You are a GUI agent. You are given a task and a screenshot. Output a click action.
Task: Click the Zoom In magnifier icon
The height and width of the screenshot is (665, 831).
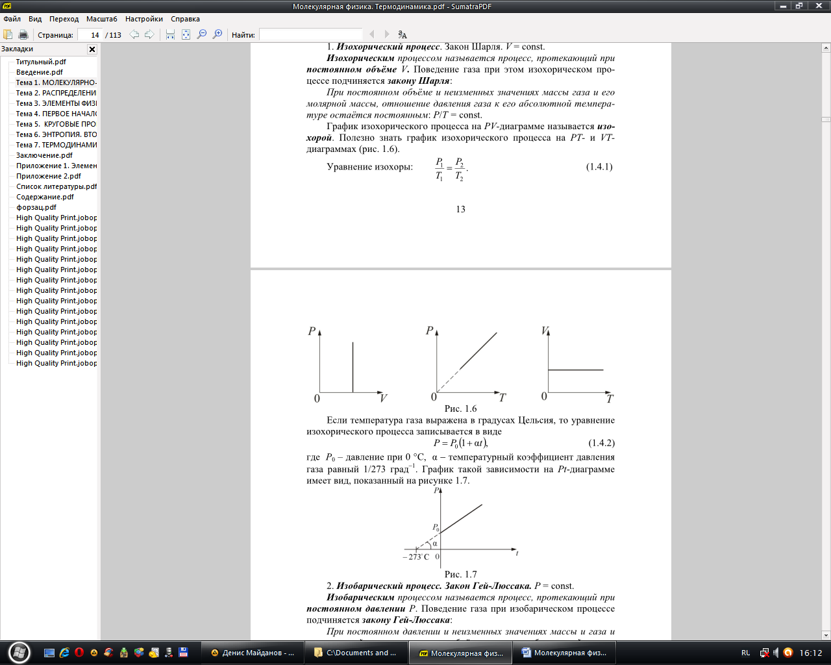click(x=217, y=34)
